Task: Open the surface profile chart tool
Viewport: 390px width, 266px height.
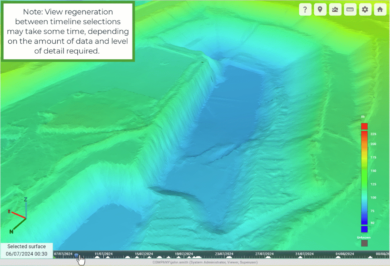Action: pyautogui.click(x=335, y=10)
